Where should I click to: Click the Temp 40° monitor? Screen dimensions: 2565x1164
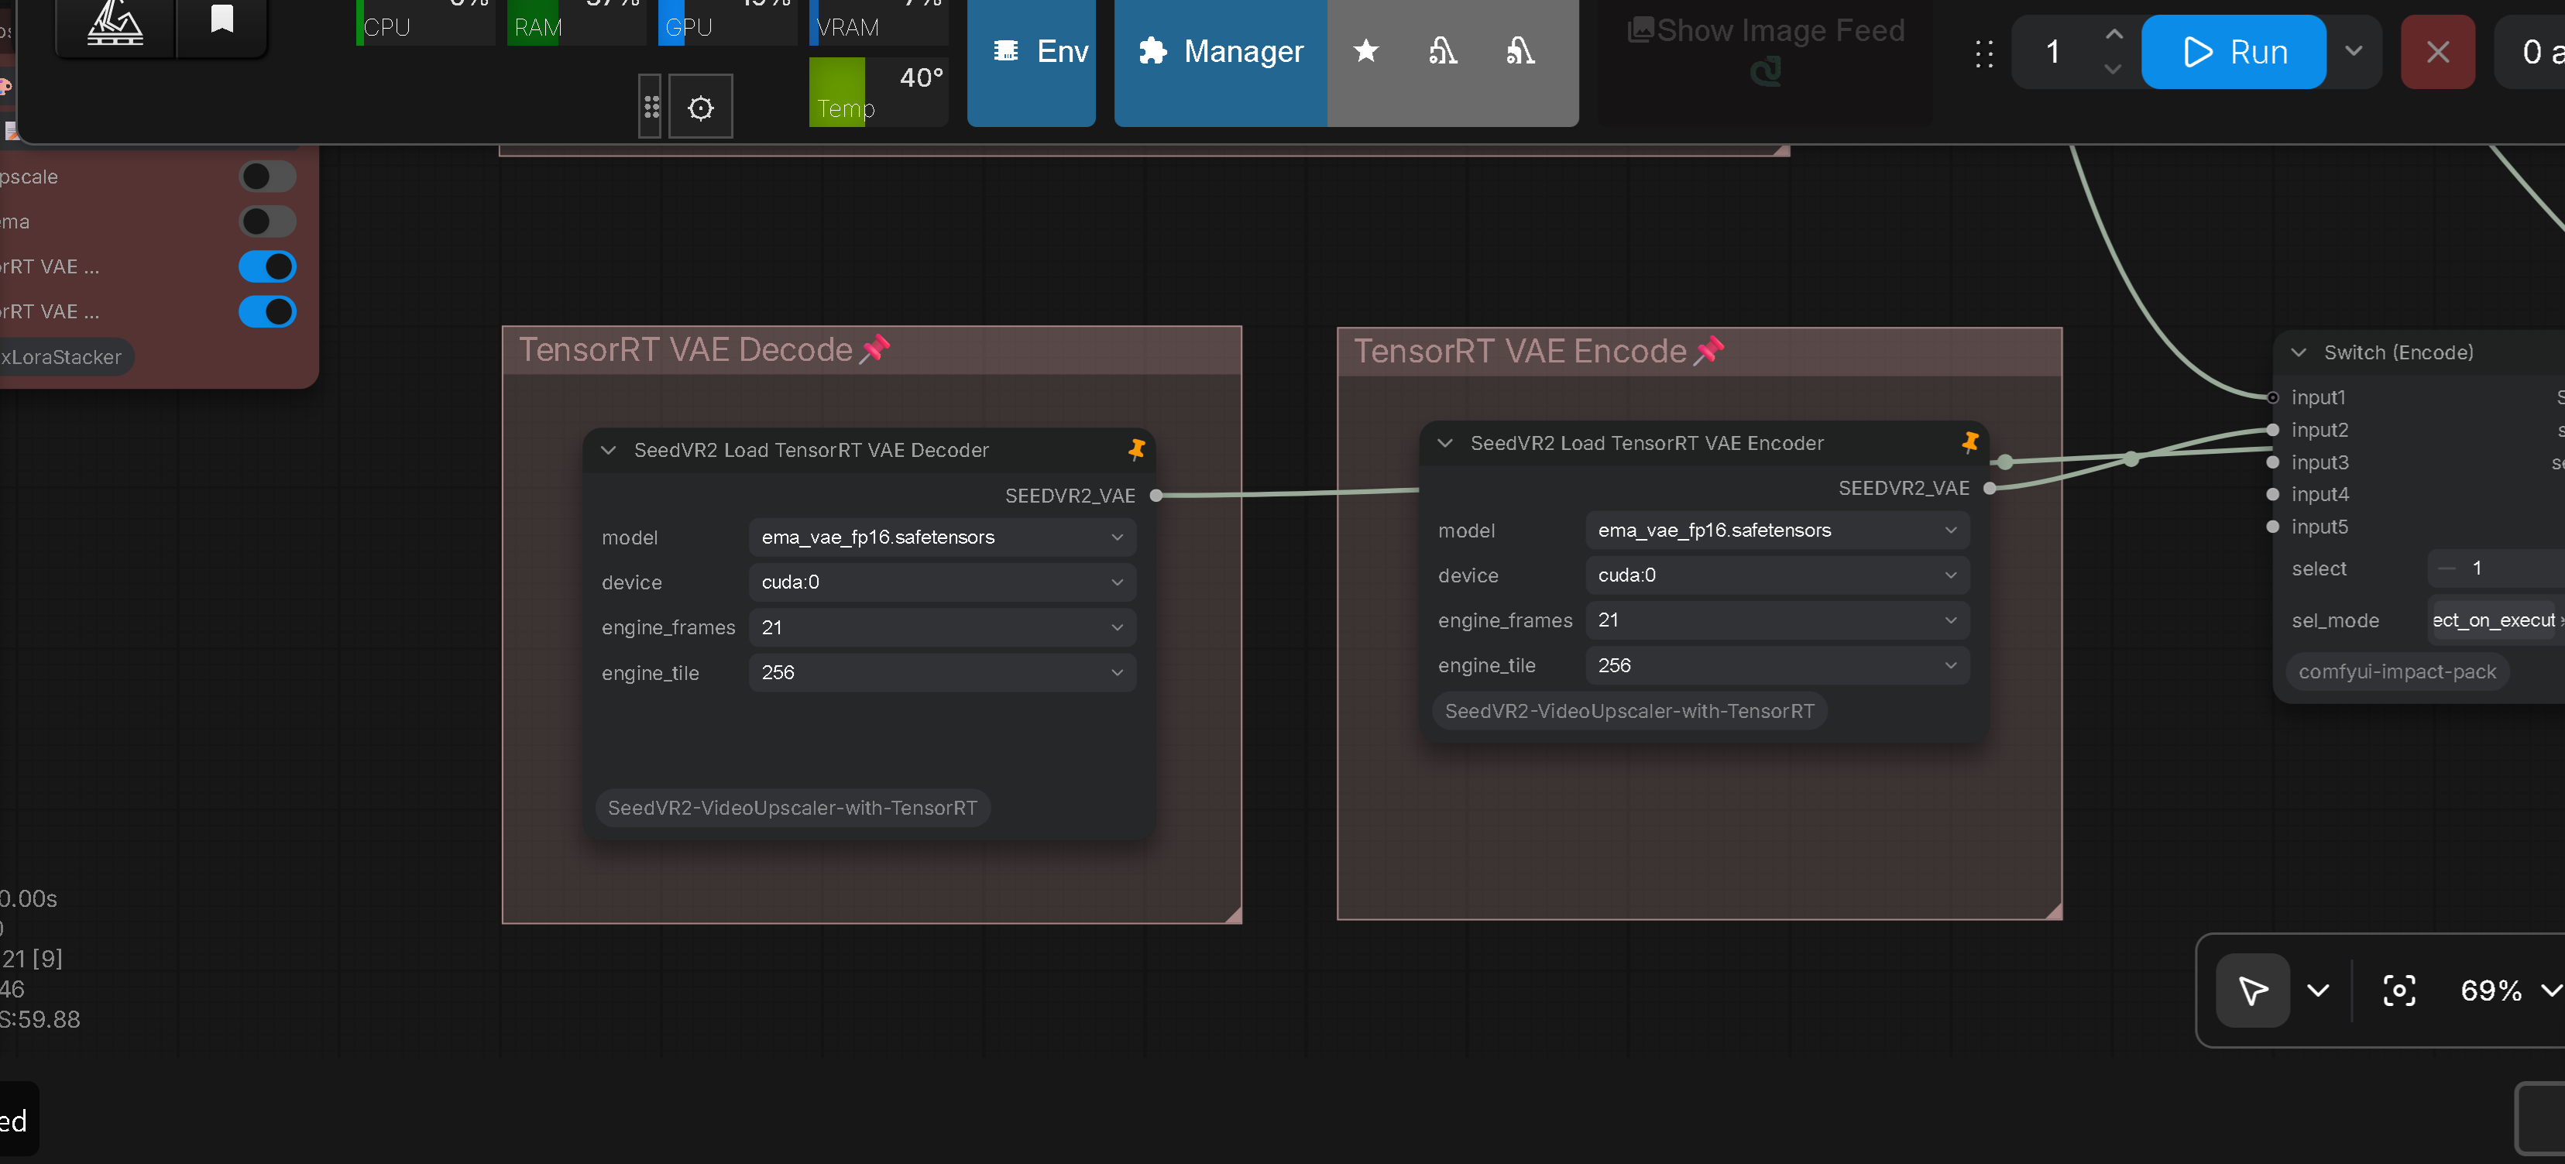tap(879, 91)
